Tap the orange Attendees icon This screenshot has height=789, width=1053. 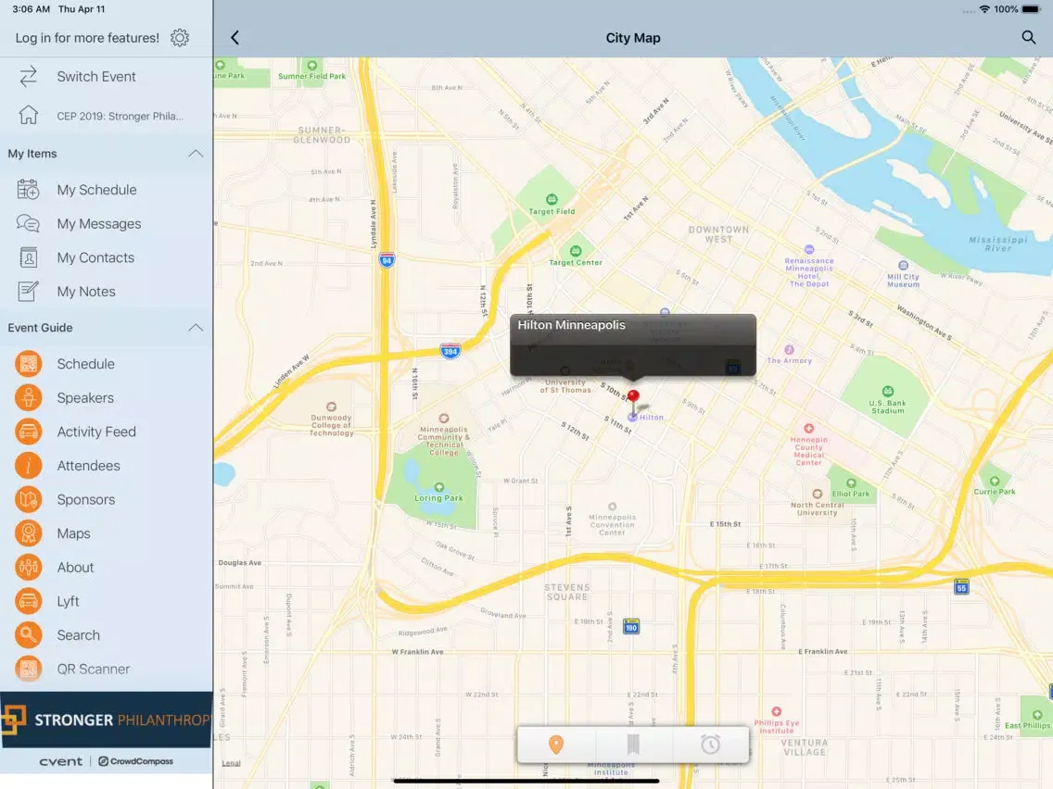(x=28, y=466)
